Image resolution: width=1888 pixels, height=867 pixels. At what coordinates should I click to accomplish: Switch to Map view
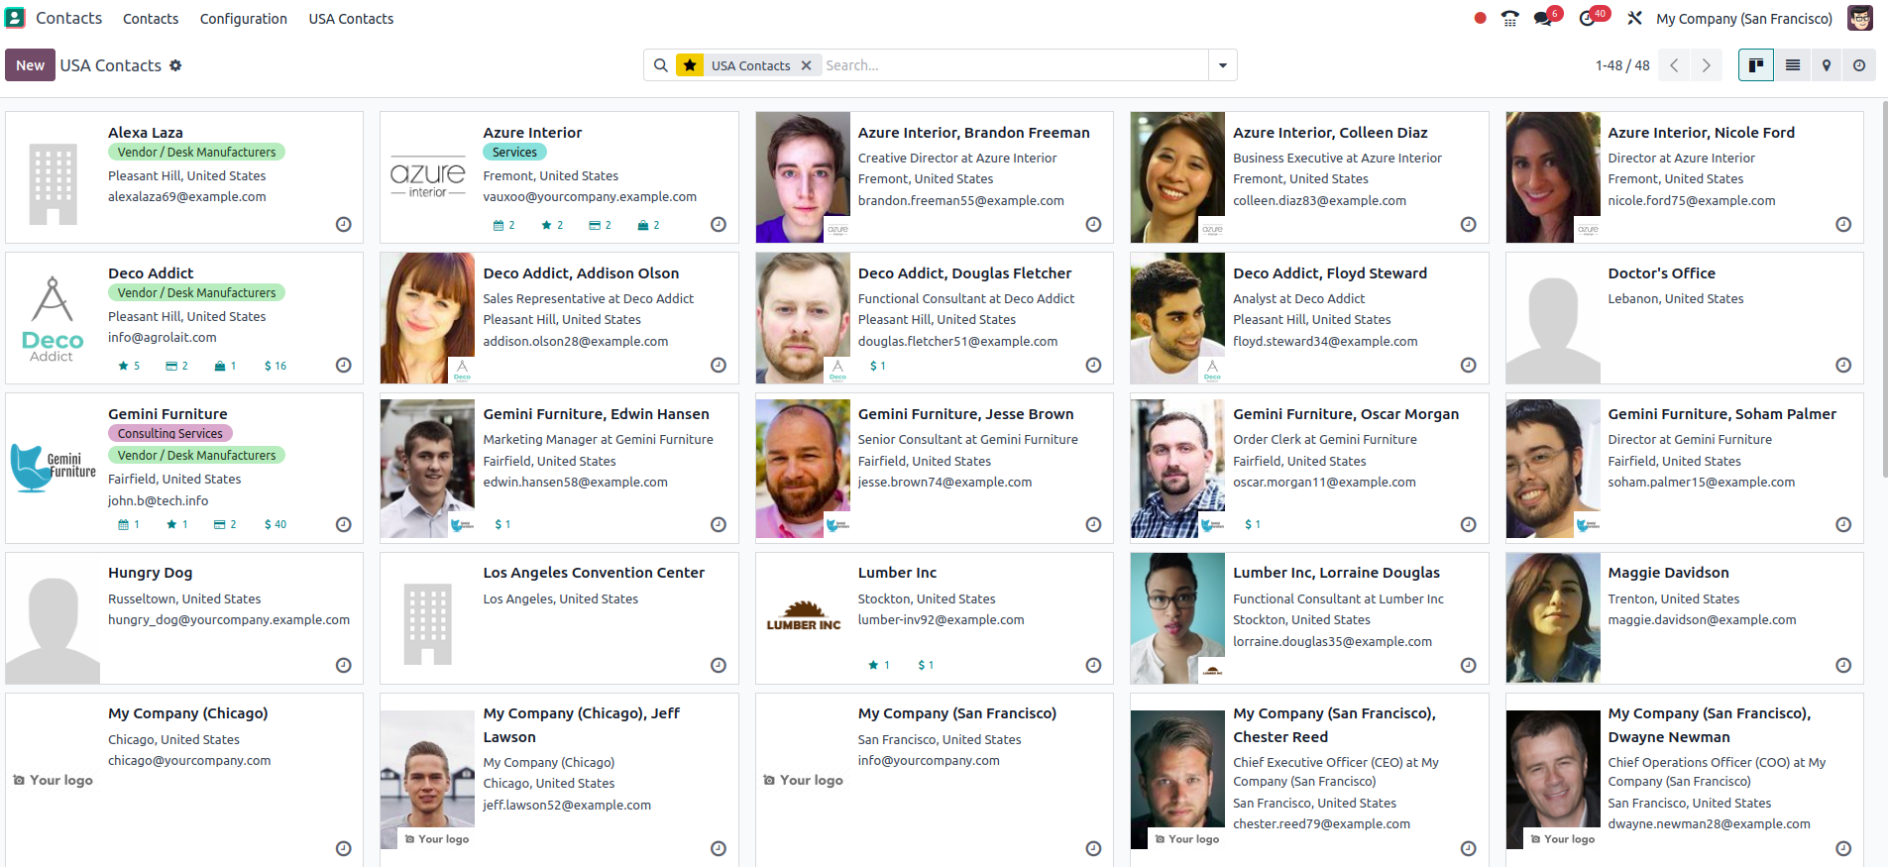[x=1827, y=65]
